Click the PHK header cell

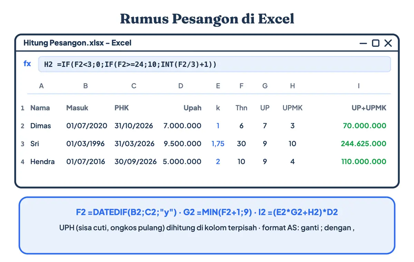click(122, 108)
